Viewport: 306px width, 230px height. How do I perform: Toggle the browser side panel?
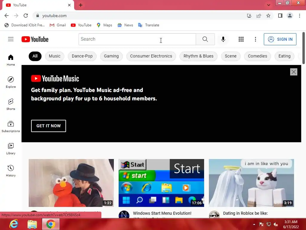[x=280, y=16]
